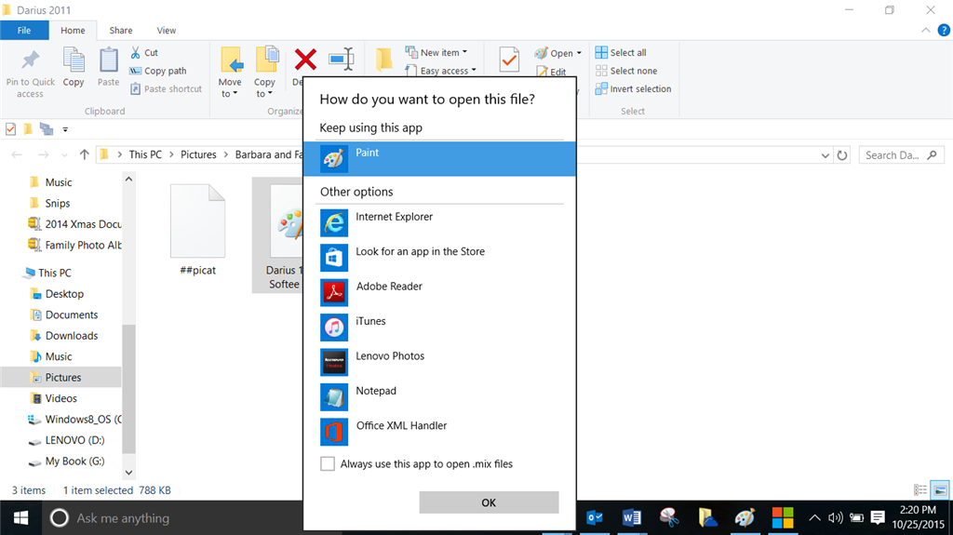Open the New item dropdown
Screen dimensions: 953x535
pos(436,52)
